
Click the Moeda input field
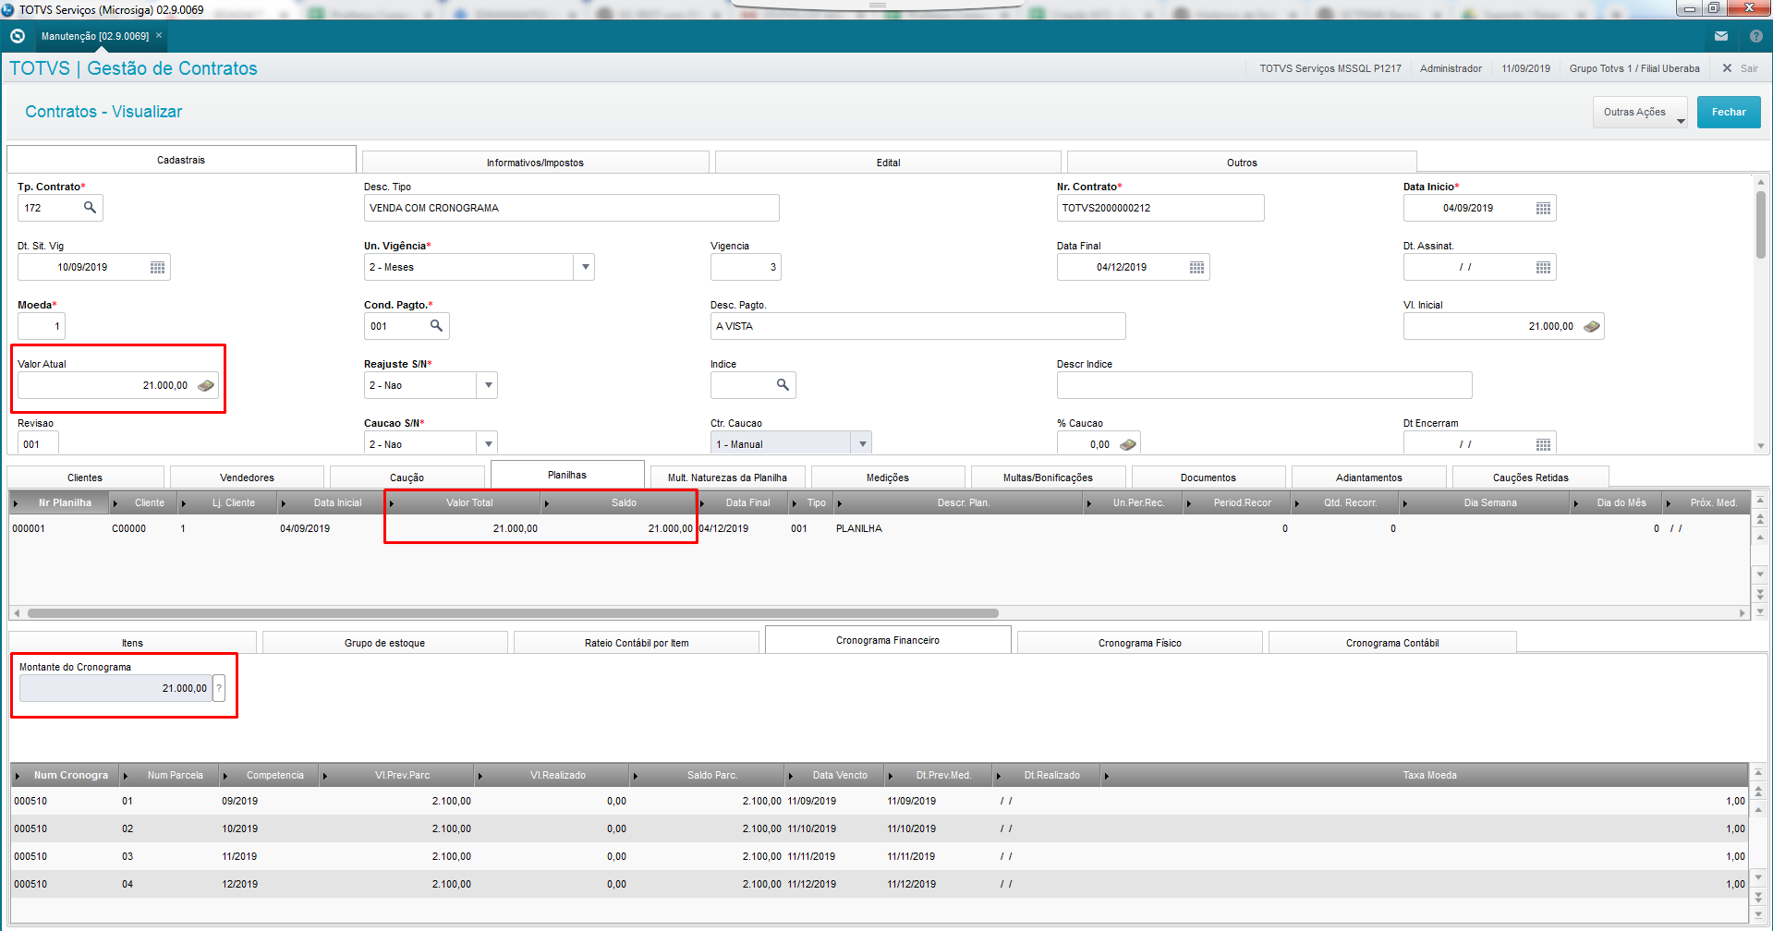tap(42, 326)
